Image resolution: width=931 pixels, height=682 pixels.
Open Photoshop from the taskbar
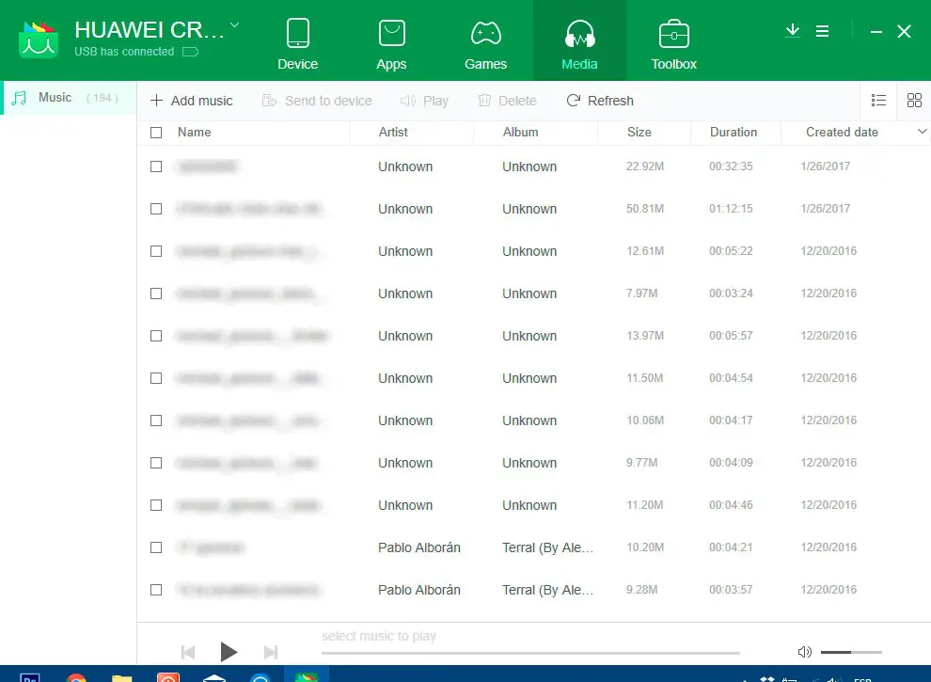click(30, 678)
